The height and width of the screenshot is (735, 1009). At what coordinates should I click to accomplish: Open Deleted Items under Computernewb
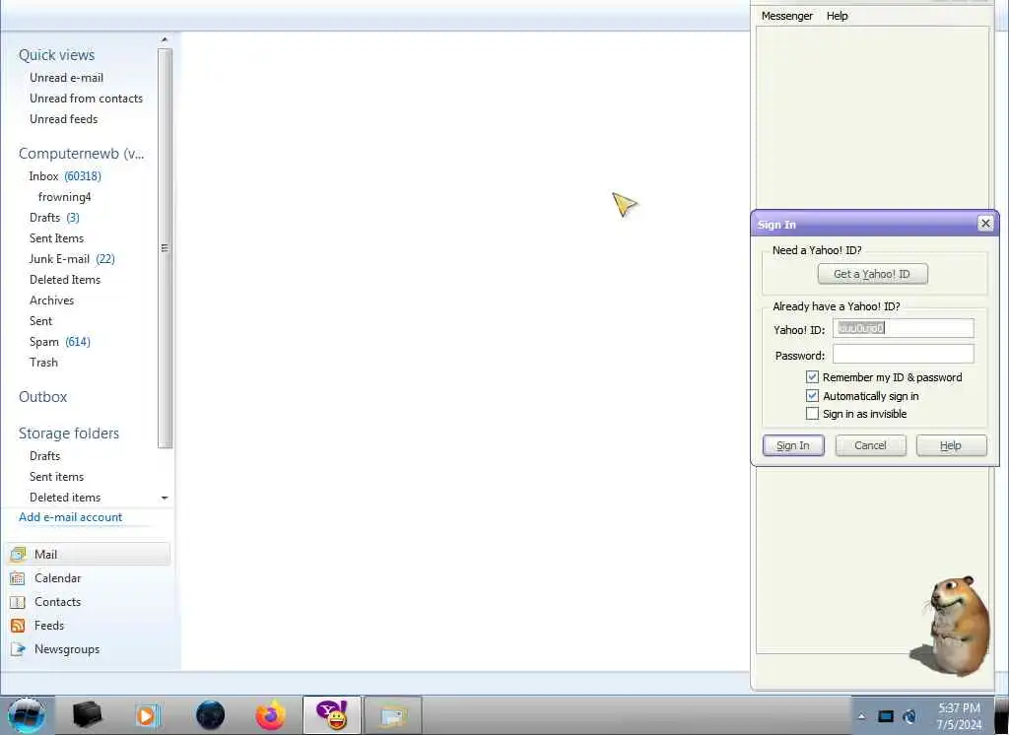(65, 279)
